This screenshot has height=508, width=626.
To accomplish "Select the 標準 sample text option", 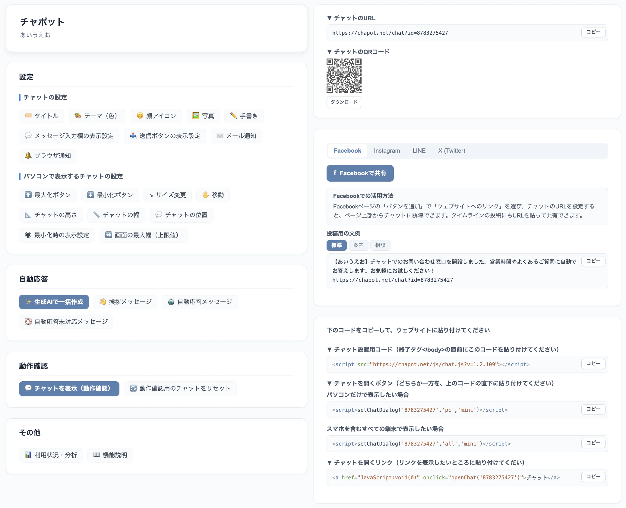I will point(337,245).
